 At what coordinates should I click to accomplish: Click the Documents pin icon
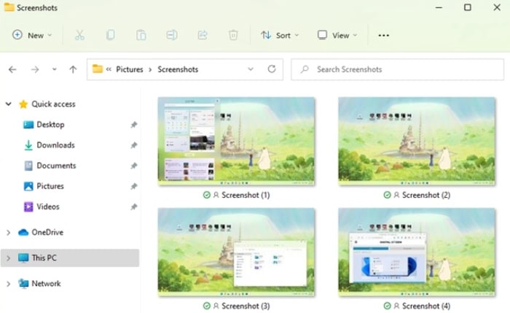click(133, 166)
